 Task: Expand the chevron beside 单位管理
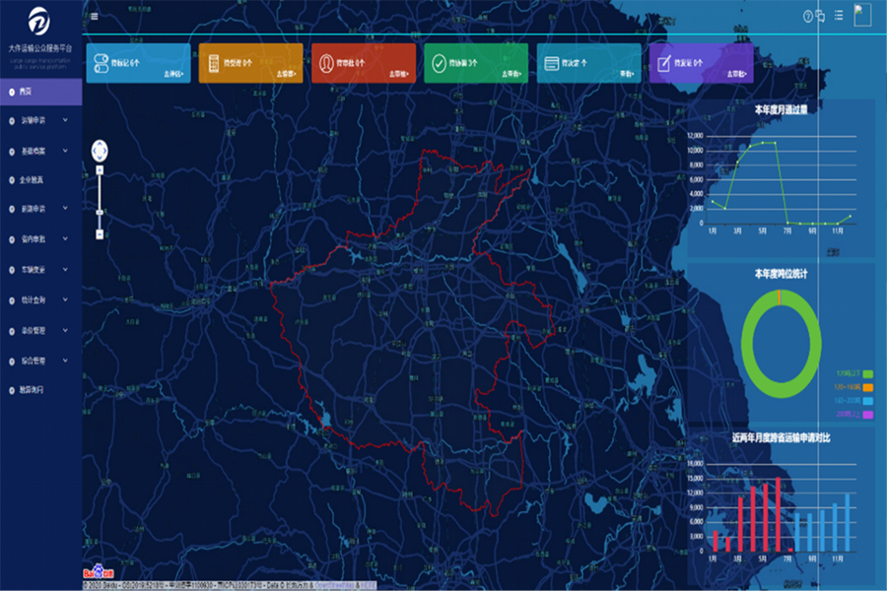pos(66,330)
